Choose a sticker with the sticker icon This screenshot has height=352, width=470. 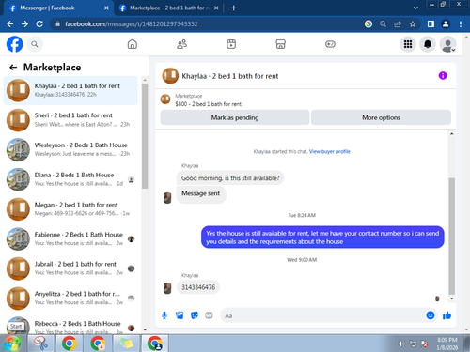click(195, 315)
